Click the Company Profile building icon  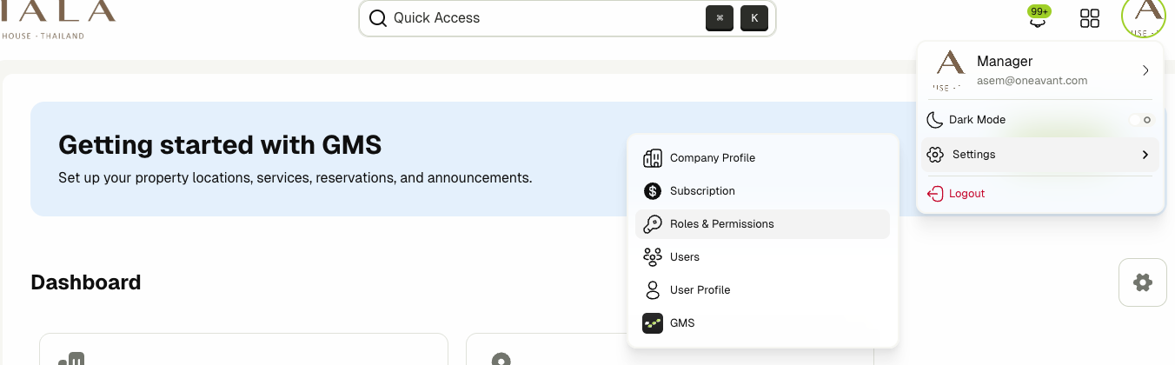coord(652,158)
